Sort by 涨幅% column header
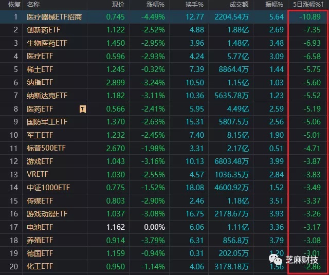The height and width of the screenshot is (275, 329). [155, 5]
